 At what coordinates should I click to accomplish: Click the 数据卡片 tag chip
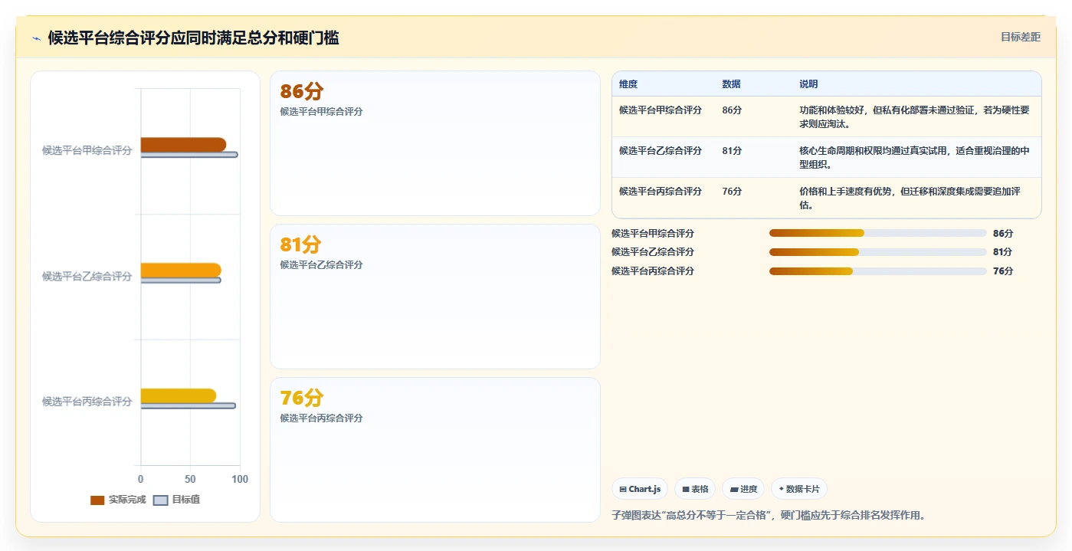click(x=799, y=489)
